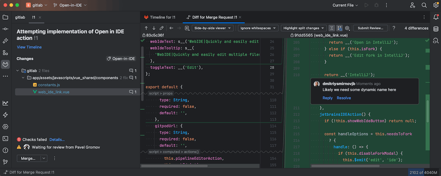This screenshot has height=176, width=441.
Task: Open the diff settings gear icon
Action: click(x=347, y=28)
